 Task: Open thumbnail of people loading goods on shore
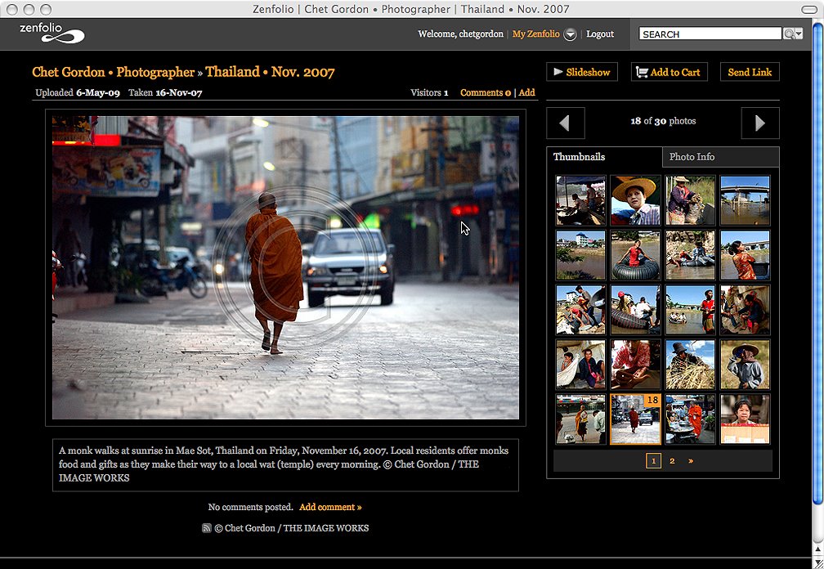coord(580,310)
